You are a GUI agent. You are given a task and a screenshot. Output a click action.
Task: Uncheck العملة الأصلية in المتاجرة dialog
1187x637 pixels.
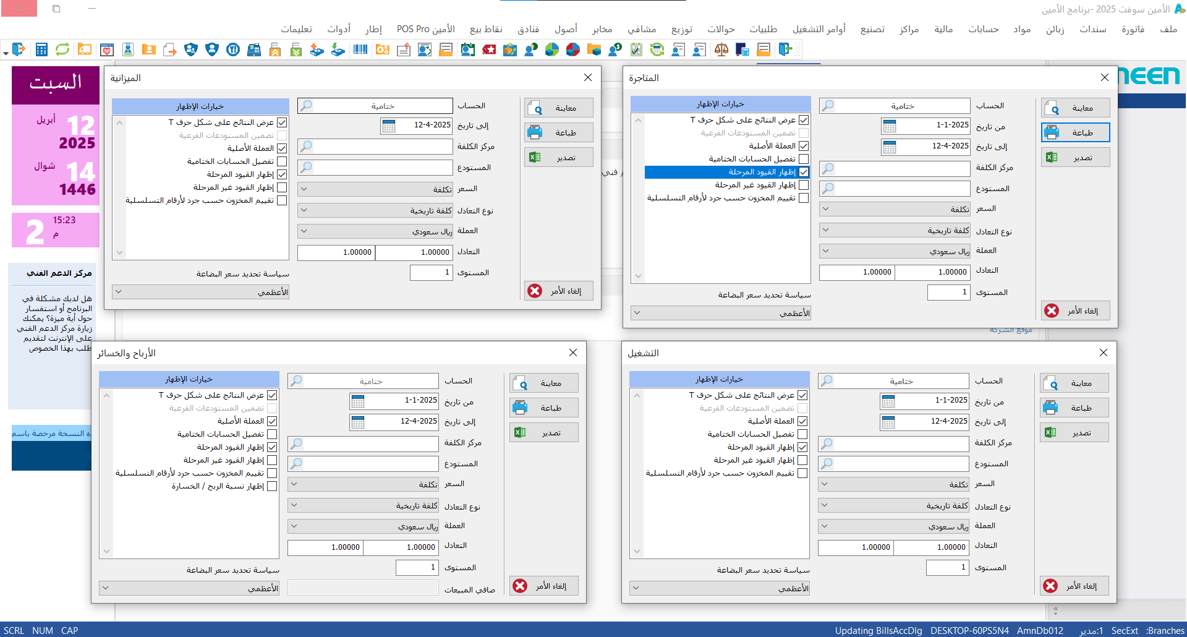pyautogui.click(x=804, y=146)
